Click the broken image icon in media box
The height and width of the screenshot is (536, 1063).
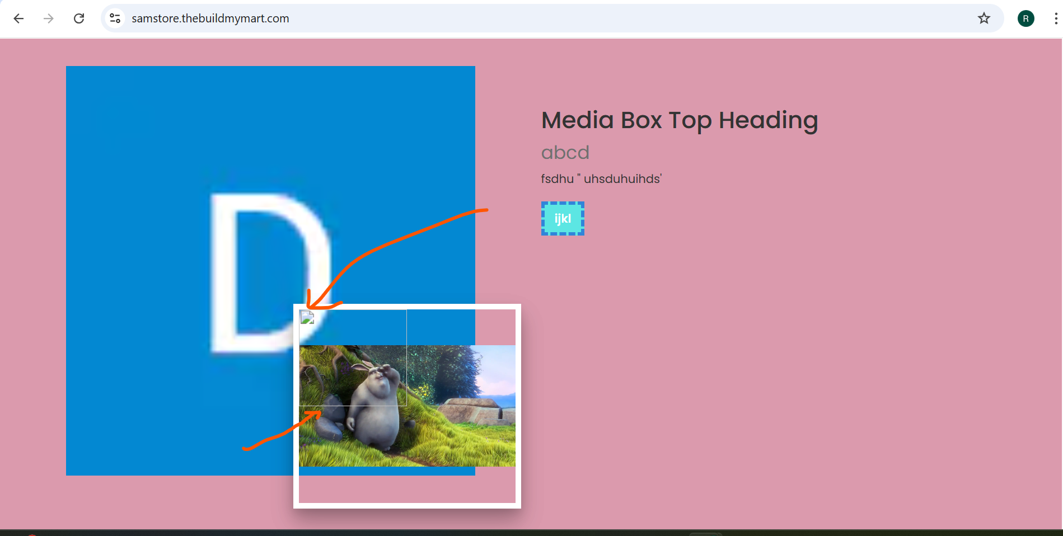click(307, 318)
